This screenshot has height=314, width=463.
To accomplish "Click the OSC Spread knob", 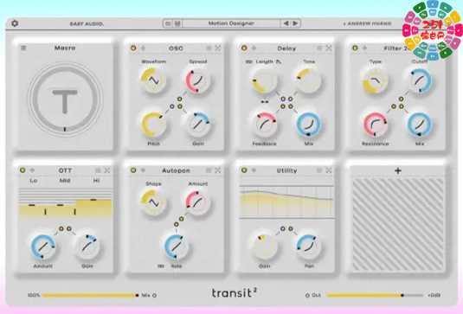I will click(197, 80).
